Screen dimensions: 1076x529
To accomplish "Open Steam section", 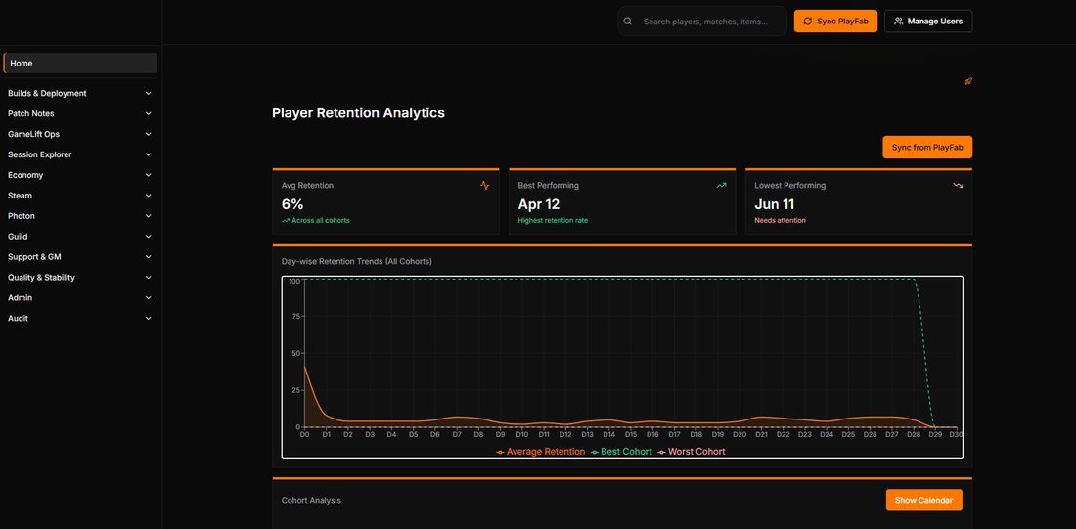I will click(80, 196).
